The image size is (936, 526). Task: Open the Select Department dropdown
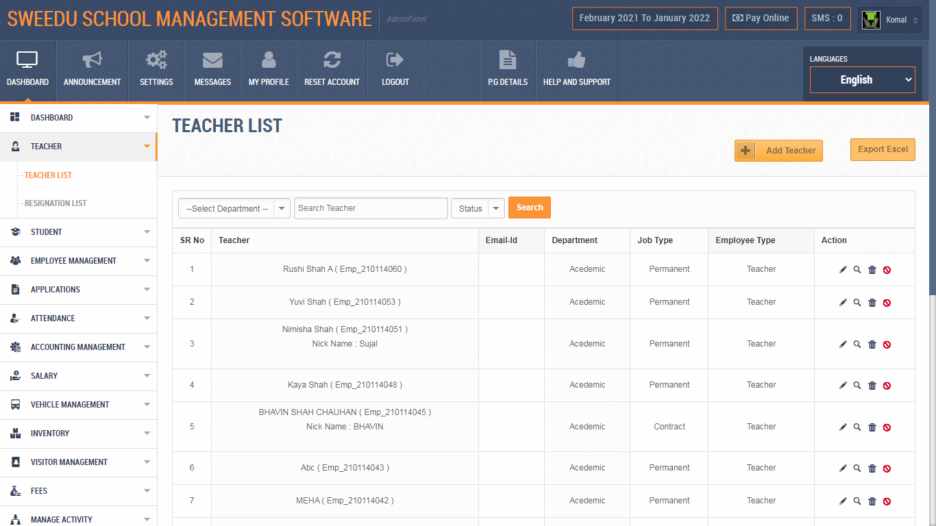(x=234, y=208)
